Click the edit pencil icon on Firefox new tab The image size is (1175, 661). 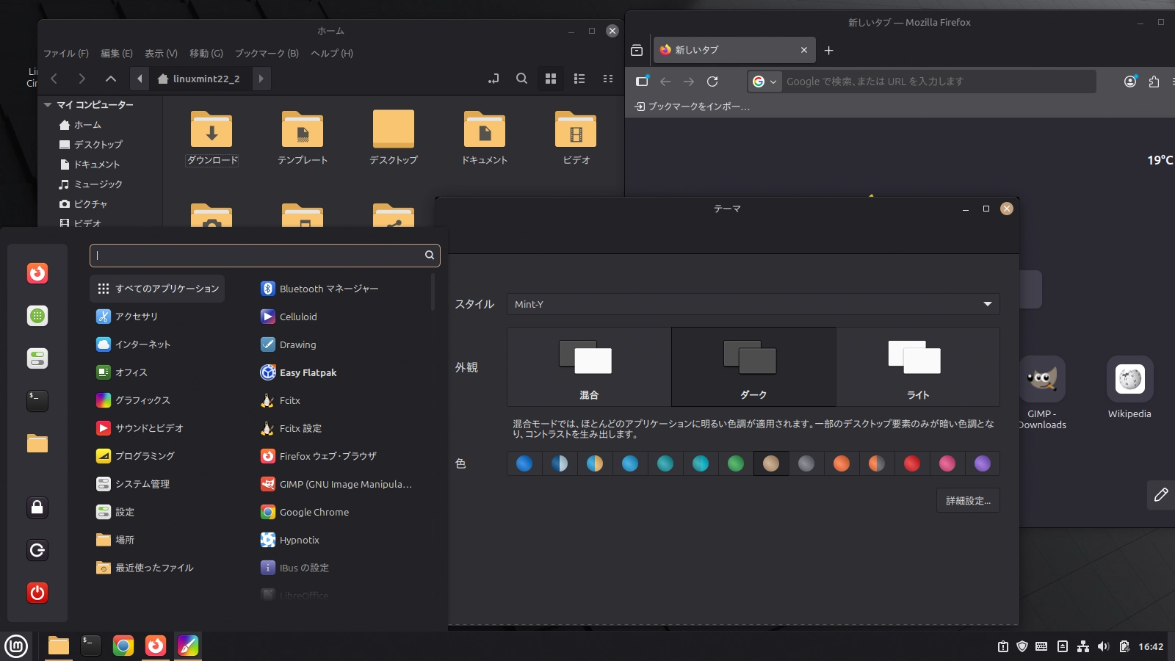tap(1161, 495)
